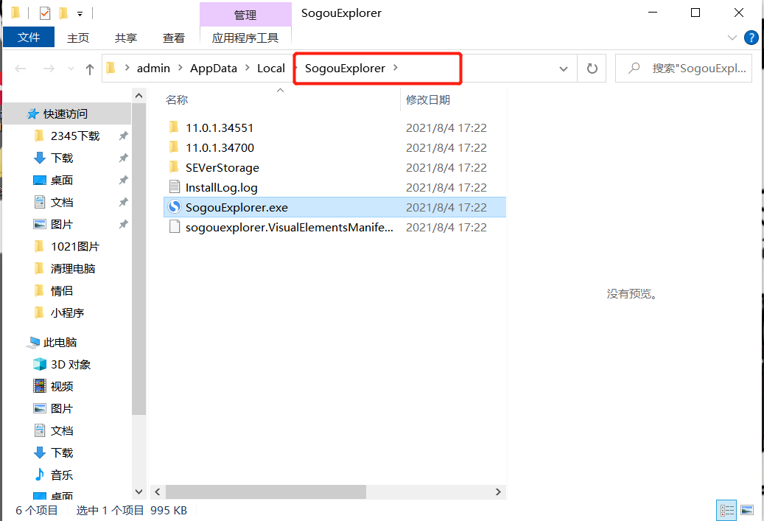Open the quick access toolbar customize dropdown
This screenshot has height=521, width=764.
coord(80,13)
